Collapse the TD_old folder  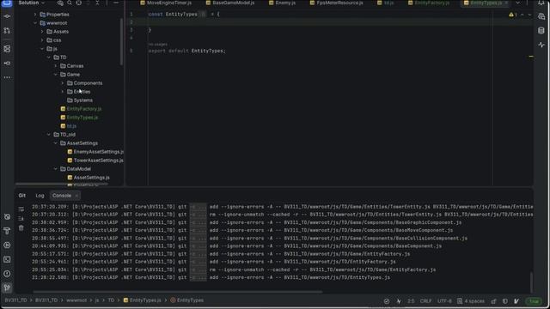tap(49, 135)
